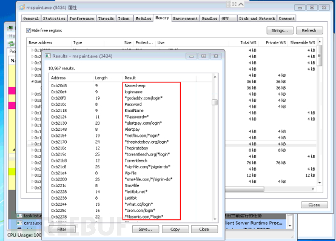Click the Results list scrollbar thumb

click(x=215, y=102)
